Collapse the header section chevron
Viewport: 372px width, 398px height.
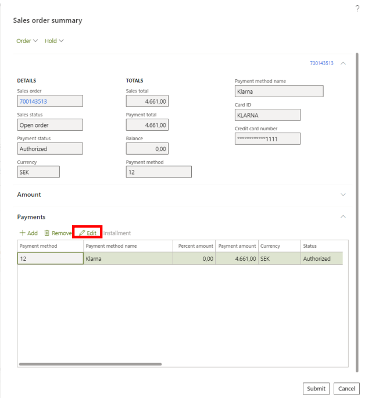click(x=343, y=63)
